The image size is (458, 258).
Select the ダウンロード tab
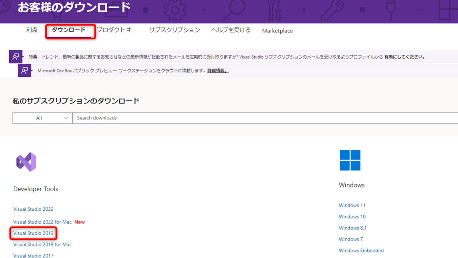click(x=69, y=30)
